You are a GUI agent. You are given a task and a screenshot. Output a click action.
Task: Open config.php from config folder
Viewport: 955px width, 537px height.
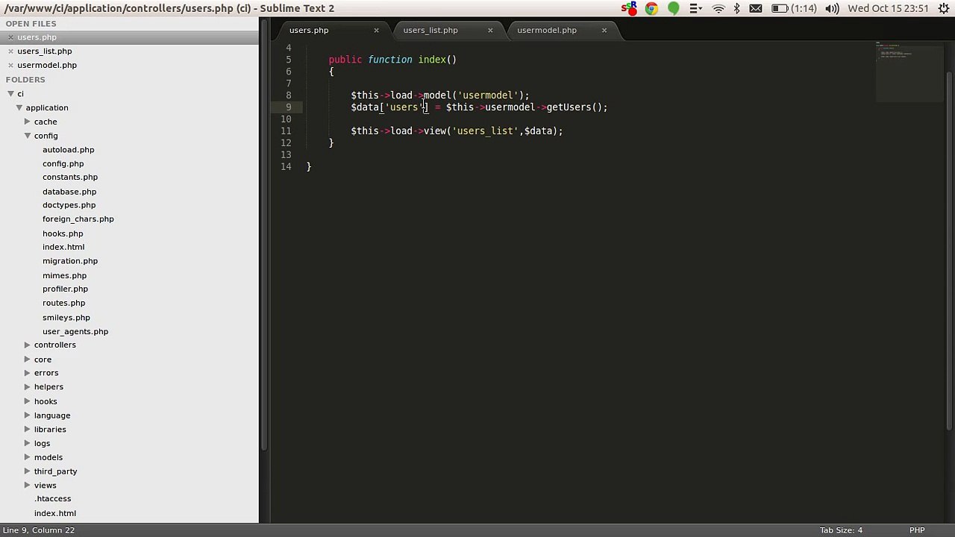pyautogui.click(x=63, y=164)
